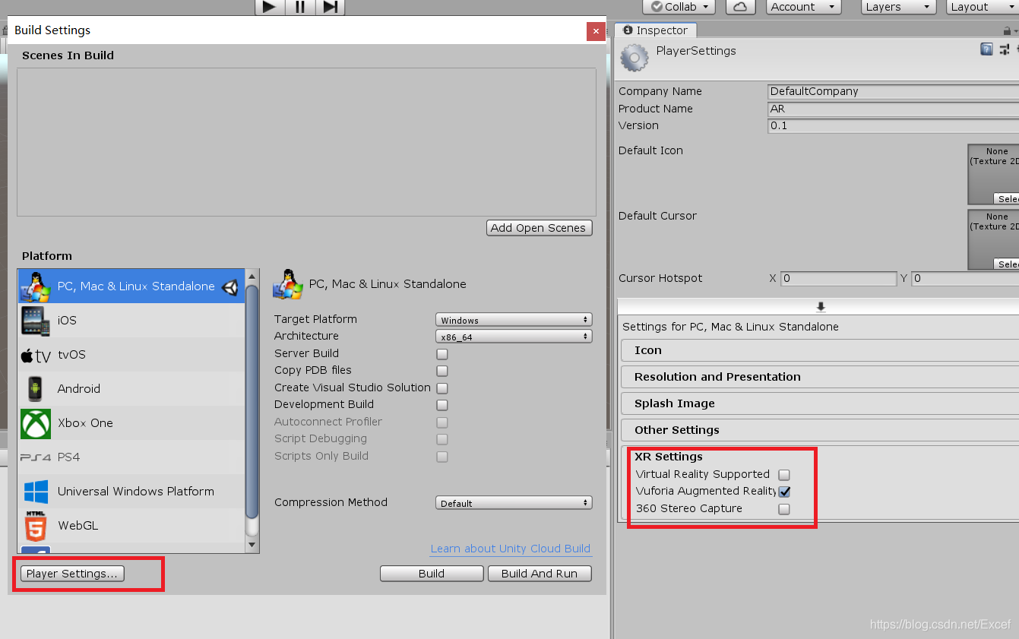Screen dimensions: 1019x639
Task: Select the tvOS platform
Action: click(x=131, y=355)
